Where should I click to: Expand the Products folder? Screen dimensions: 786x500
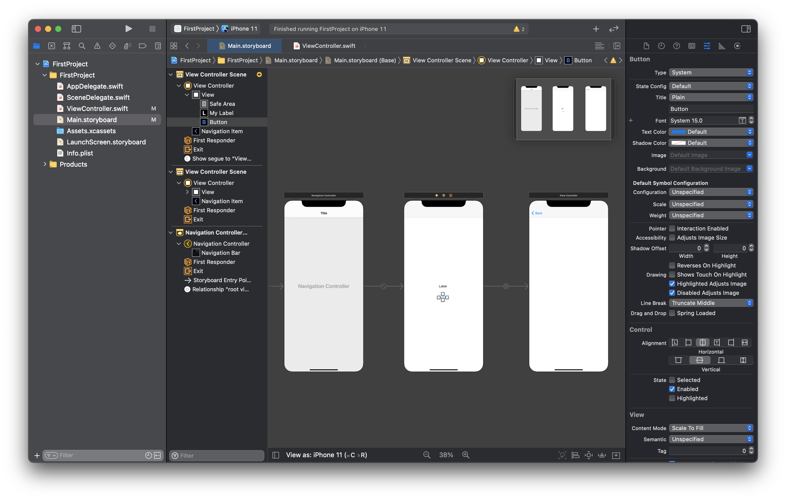click(x=45, y=164)
